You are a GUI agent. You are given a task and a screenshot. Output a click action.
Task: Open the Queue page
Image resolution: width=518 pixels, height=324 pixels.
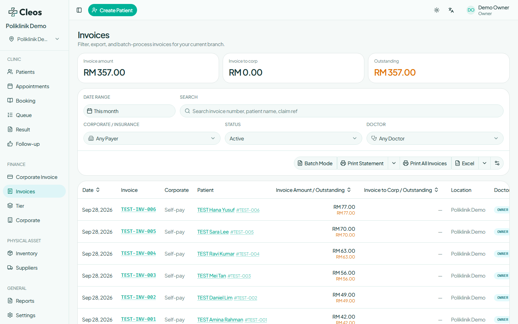click(x=34, y=115)
